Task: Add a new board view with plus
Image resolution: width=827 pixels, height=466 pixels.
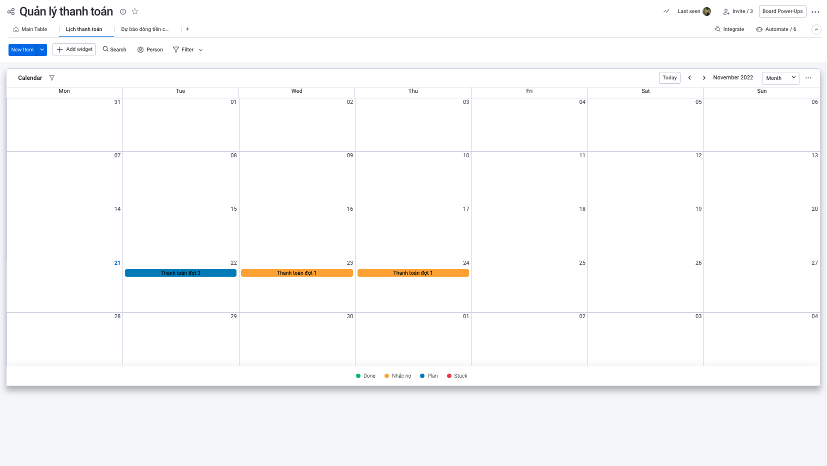Action: 187,29
